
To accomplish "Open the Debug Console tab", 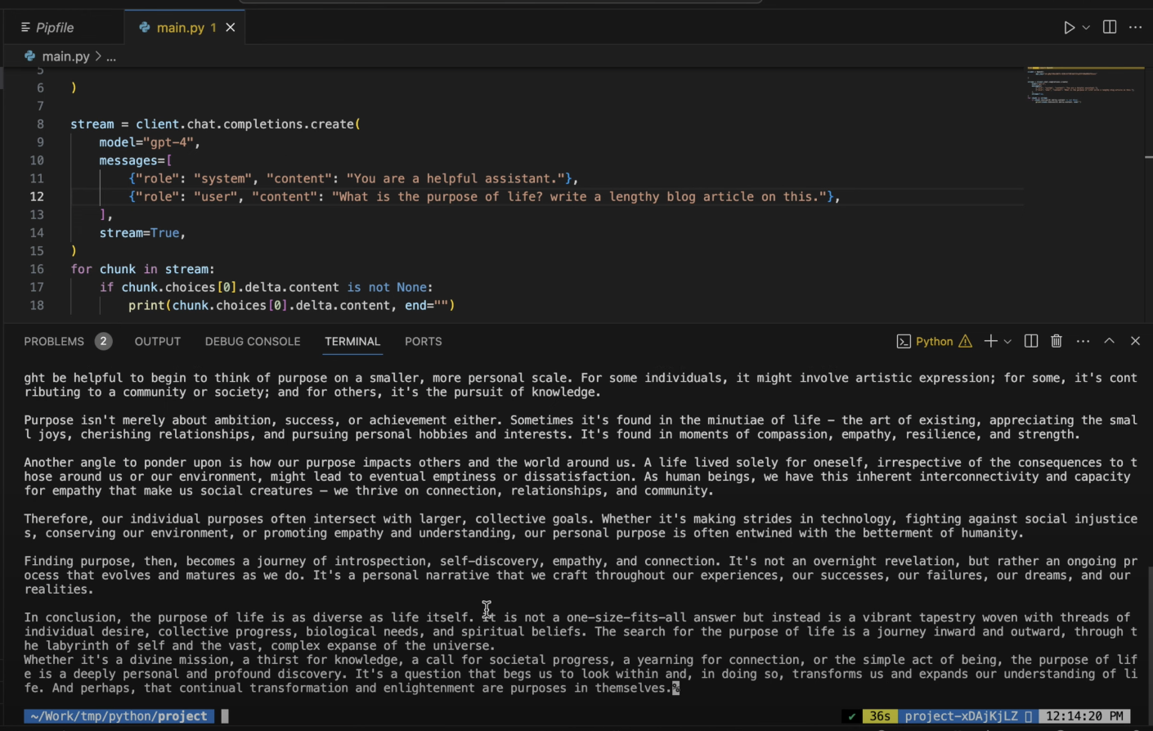I will pos(253,342).
